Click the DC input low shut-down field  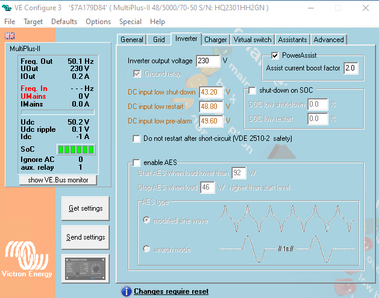click(x=211, y=92)
